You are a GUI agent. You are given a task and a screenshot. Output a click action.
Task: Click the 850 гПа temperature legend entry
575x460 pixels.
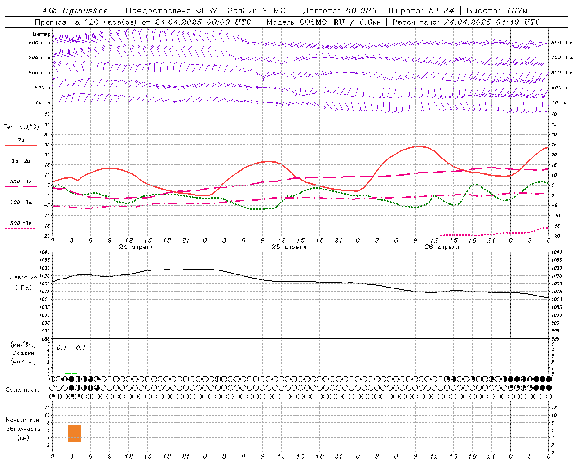pyautogui.click(x=21, y=182)
